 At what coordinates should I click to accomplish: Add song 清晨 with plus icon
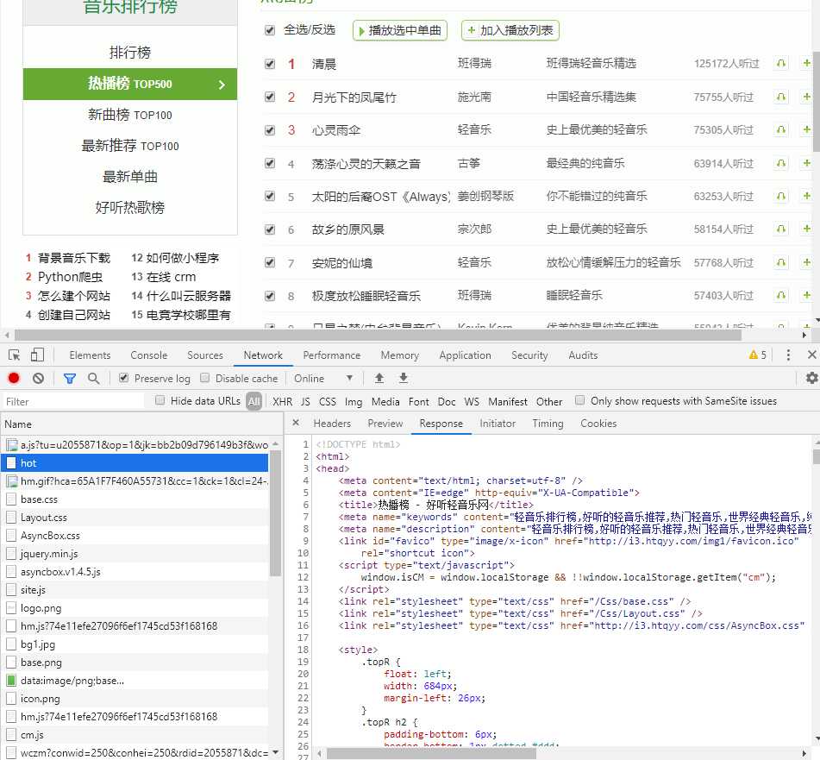(806, 63)
